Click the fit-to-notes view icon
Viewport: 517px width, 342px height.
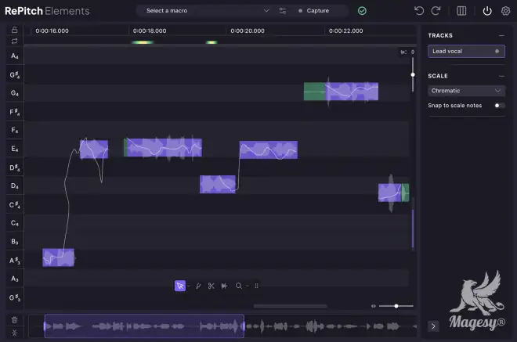tap(403, 52)
